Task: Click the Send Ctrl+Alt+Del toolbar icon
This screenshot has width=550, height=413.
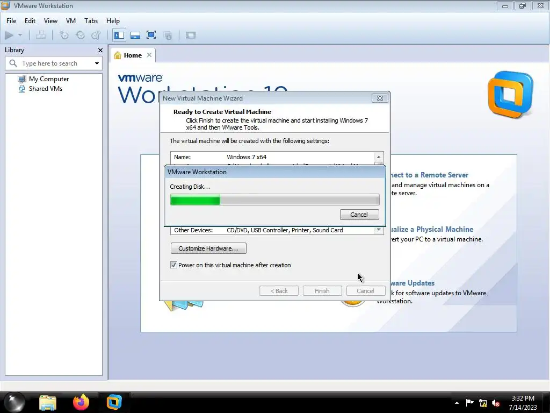Action: coord(41,35)
